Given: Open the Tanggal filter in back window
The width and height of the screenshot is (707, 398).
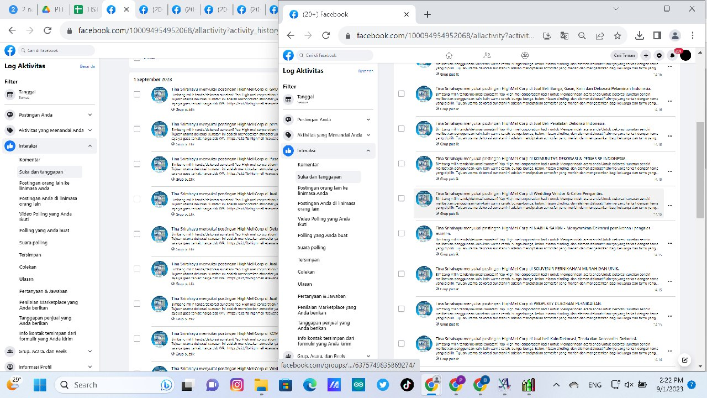Looking at the screenshot, I should point(50,95).
